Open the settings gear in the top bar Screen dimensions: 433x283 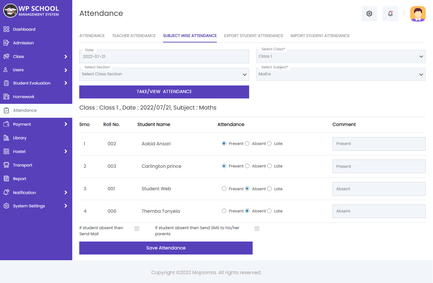[369, 13]
